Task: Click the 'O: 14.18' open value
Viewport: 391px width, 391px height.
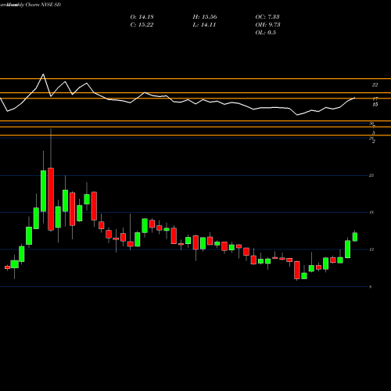Action: click(x=142, y=17)
